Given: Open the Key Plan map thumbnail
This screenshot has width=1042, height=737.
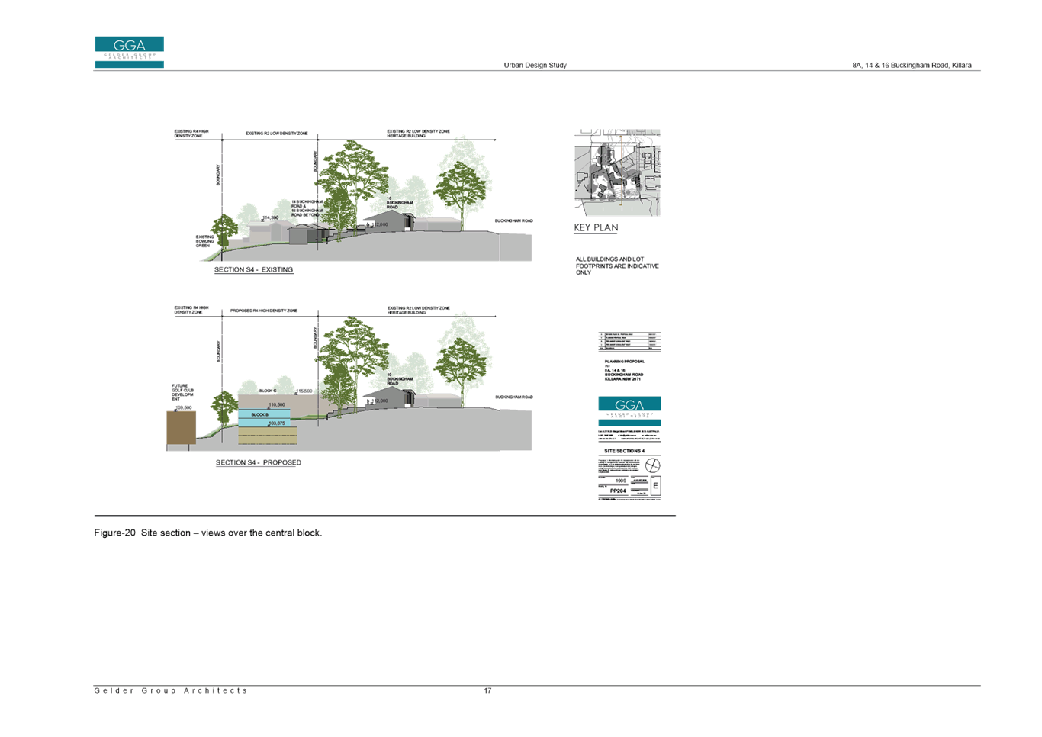Looking at the screenshot, I should coord(617,173).
